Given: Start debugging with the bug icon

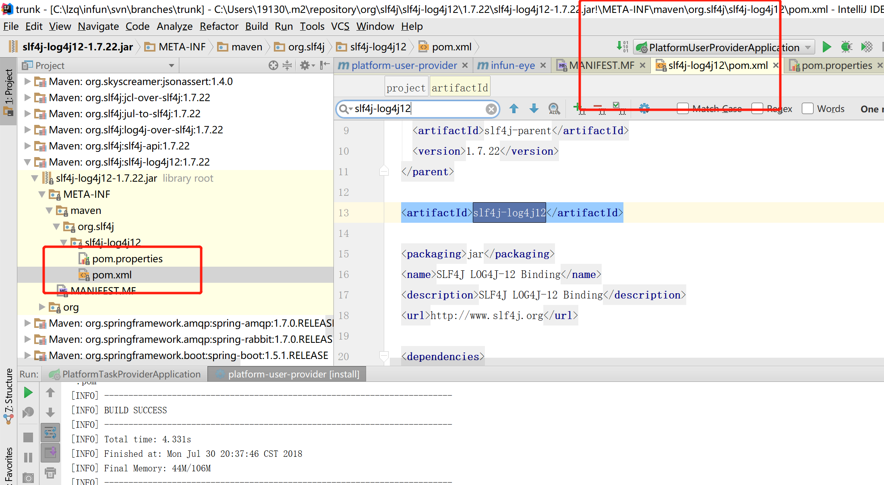Looking at the screenshot, I should (x=847, y=47).
